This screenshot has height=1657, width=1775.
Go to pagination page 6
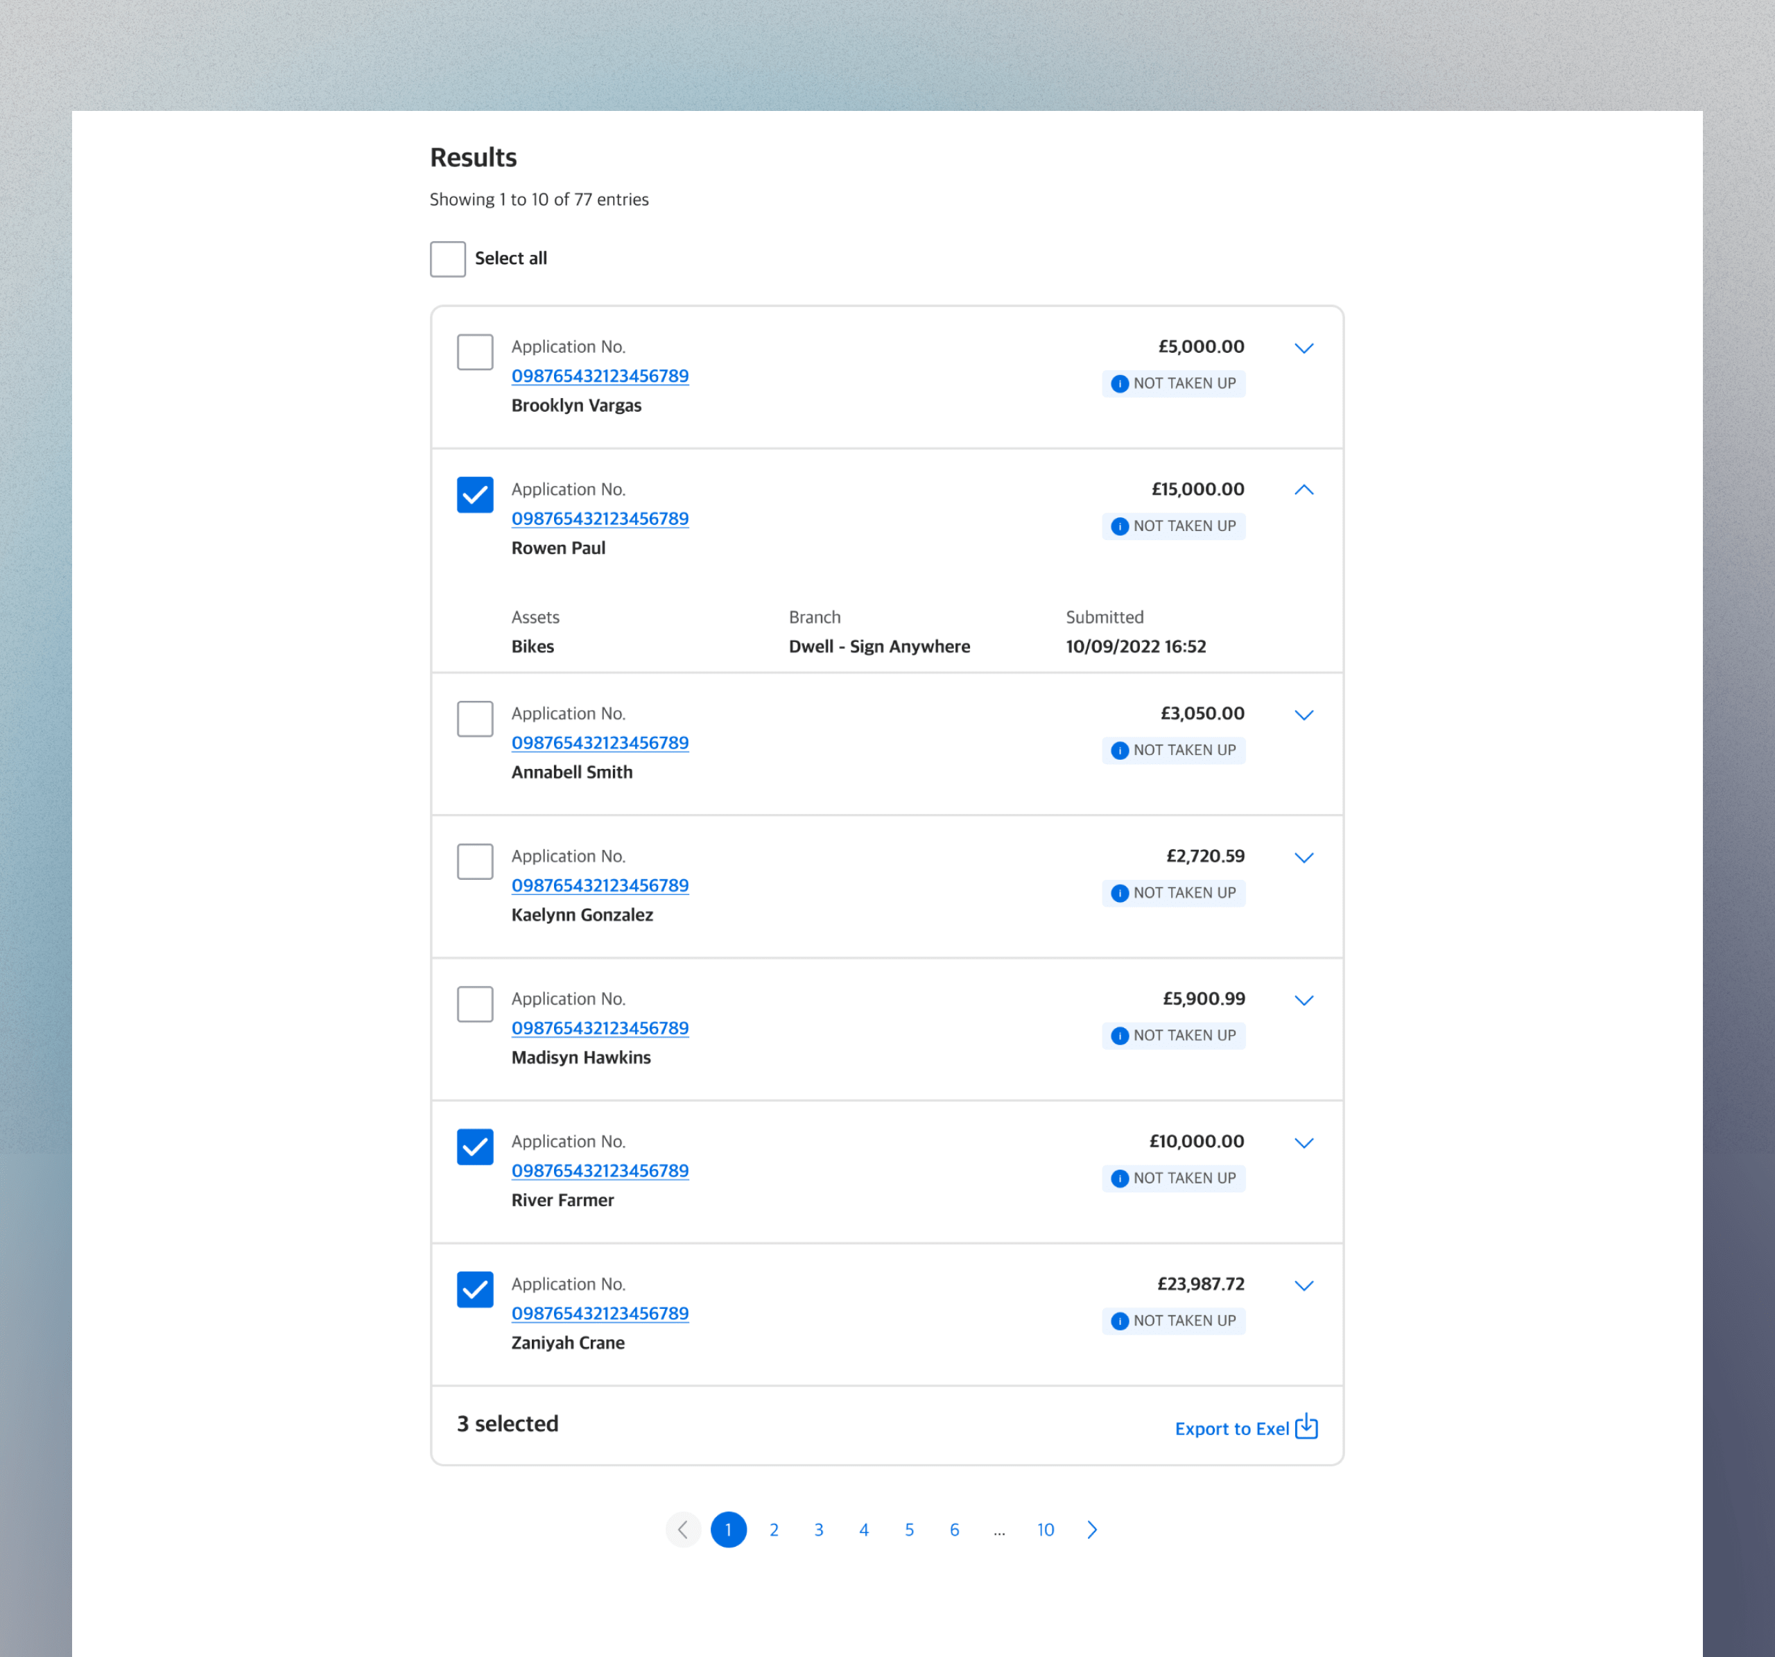coord(955,1530)
